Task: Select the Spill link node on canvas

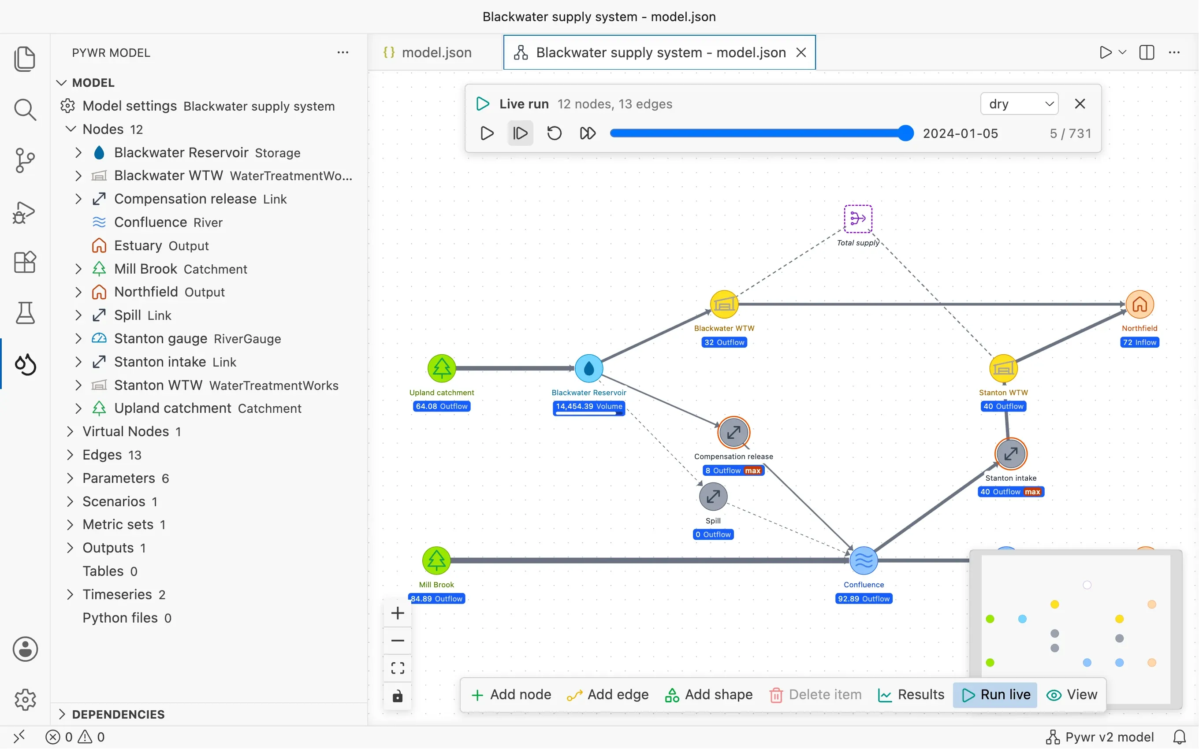Action: coord(713,497)
